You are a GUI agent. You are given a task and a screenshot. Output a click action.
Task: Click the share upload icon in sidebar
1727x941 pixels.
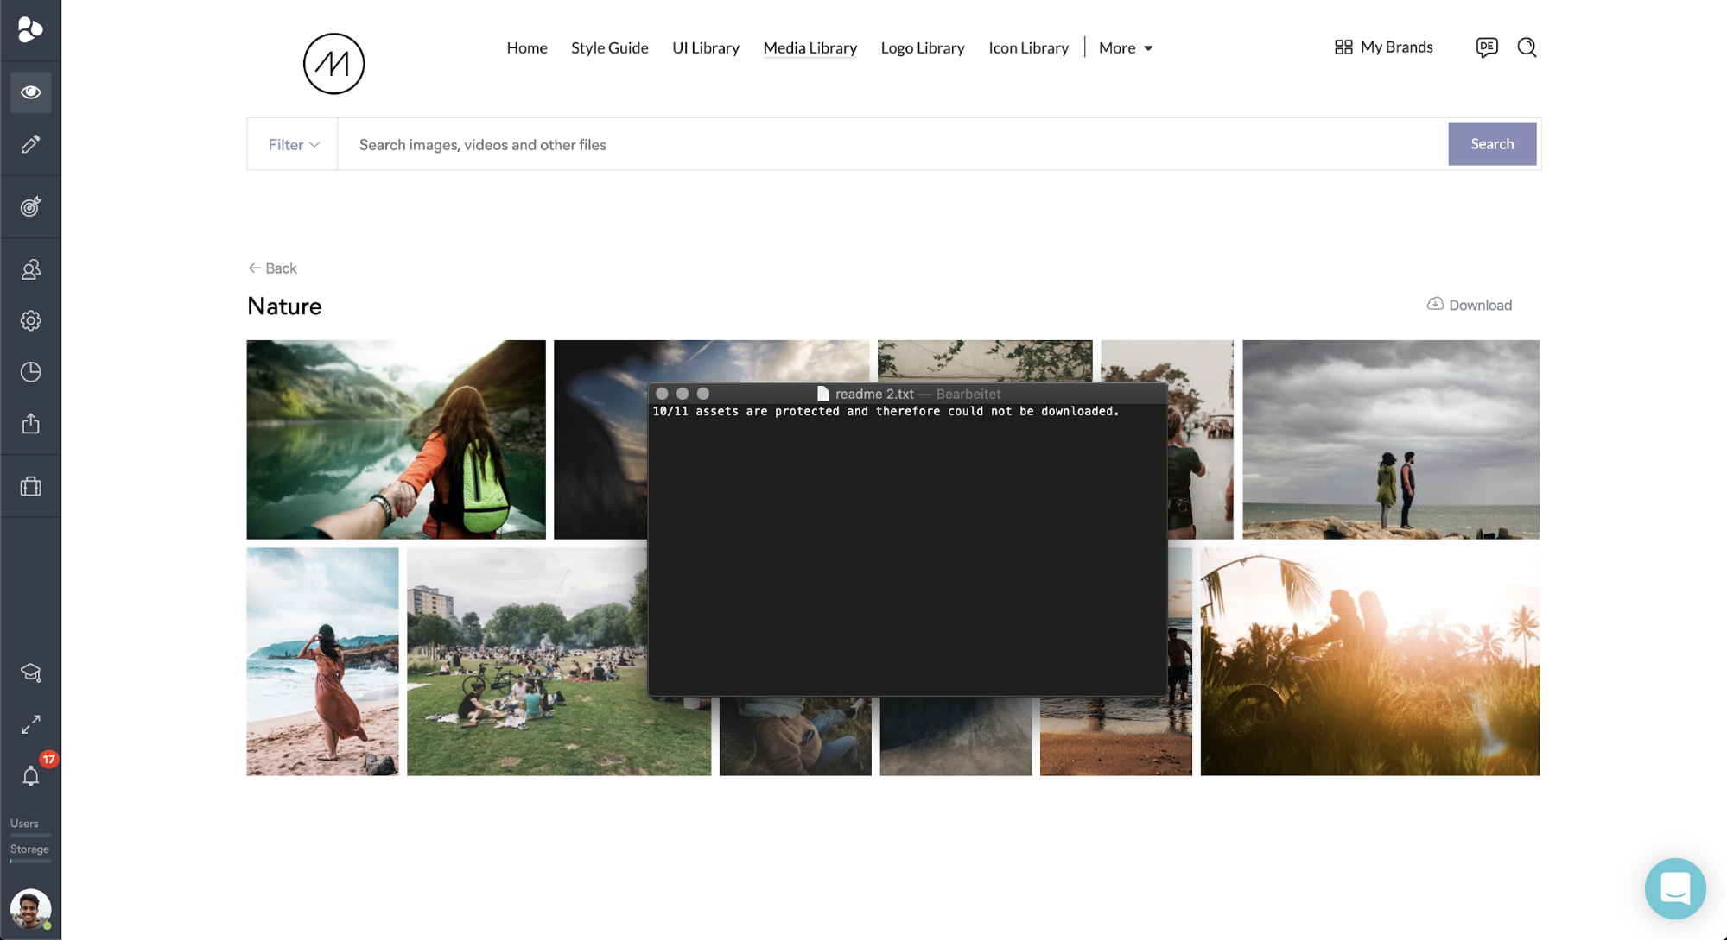click(x=30, y=424)
